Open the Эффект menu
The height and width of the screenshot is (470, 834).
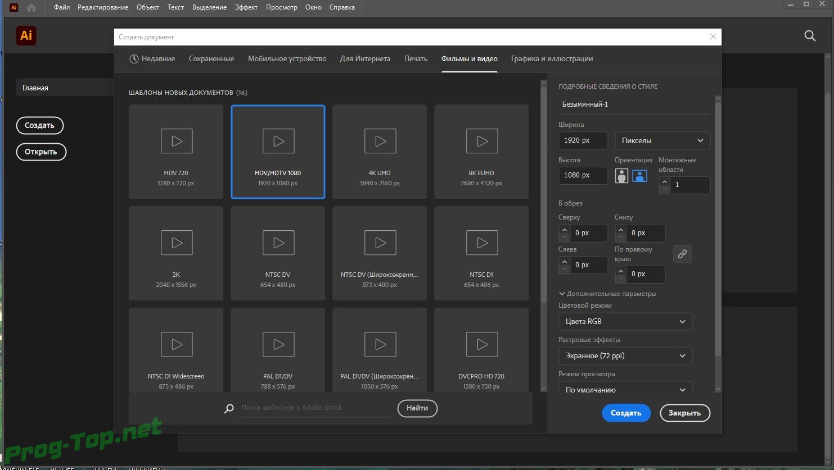coord(246,7)
